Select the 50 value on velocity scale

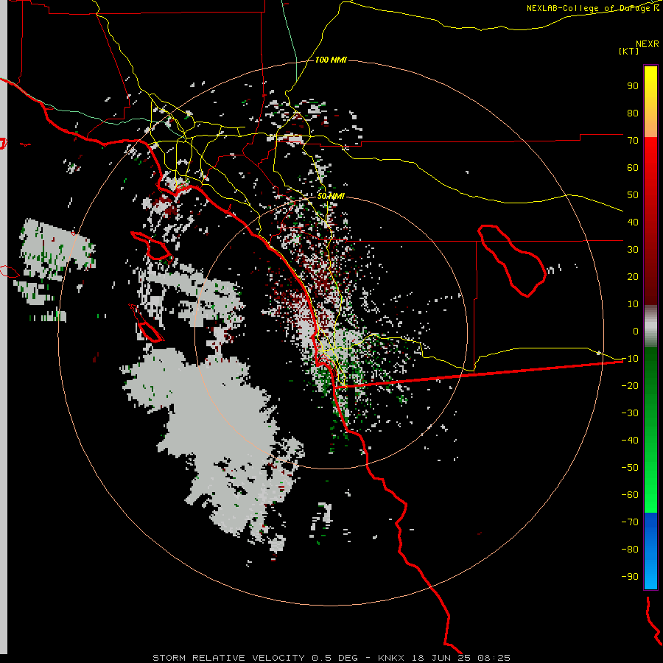coord(633,195)
